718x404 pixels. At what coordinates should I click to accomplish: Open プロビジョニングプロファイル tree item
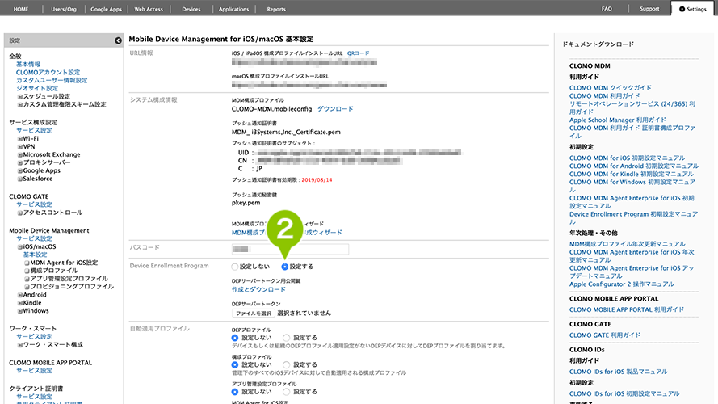[72, 287]
